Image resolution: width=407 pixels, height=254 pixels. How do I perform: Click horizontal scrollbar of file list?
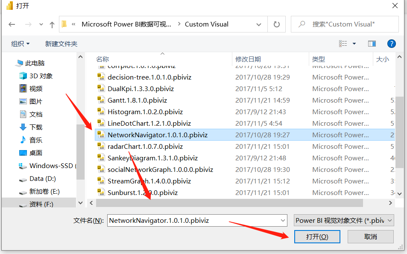[x=229, y=203]
